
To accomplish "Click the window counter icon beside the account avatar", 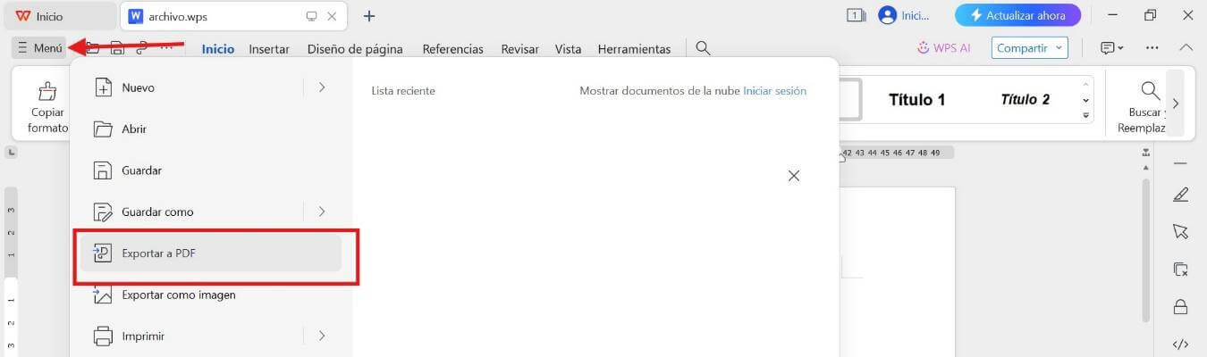I will coord(855,15).
